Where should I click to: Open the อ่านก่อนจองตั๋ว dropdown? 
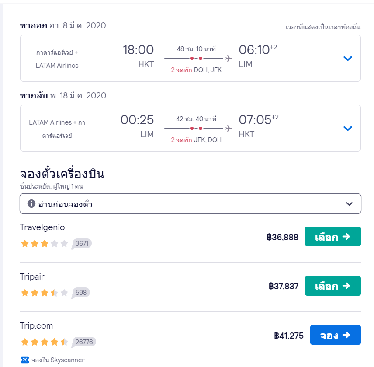(x=349, y=204)
